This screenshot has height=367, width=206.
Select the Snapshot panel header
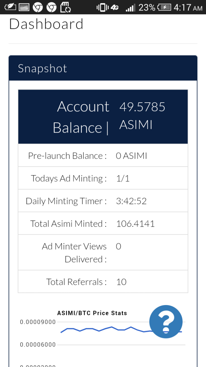(x=103, y=68)
